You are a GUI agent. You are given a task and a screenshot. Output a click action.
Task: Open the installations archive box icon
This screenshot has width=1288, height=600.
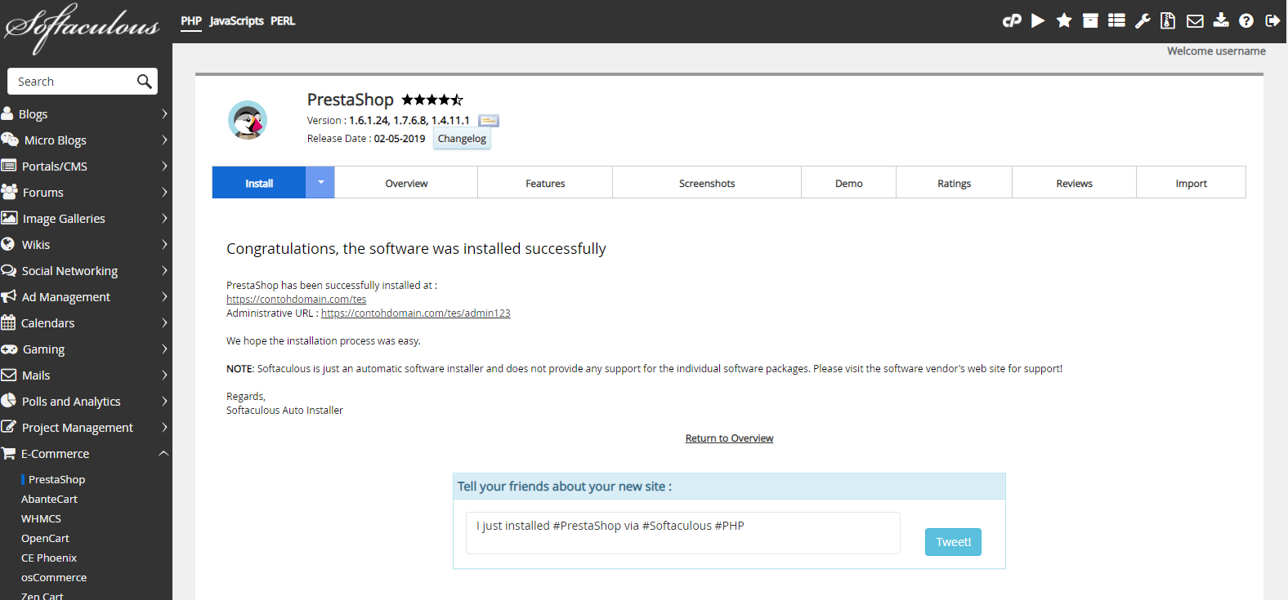1090,20
